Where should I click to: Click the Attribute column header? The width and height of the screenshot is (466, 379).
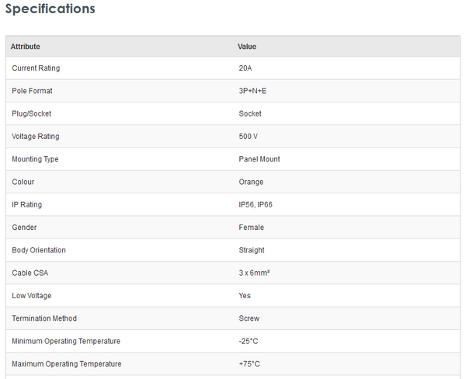(26, 47)
